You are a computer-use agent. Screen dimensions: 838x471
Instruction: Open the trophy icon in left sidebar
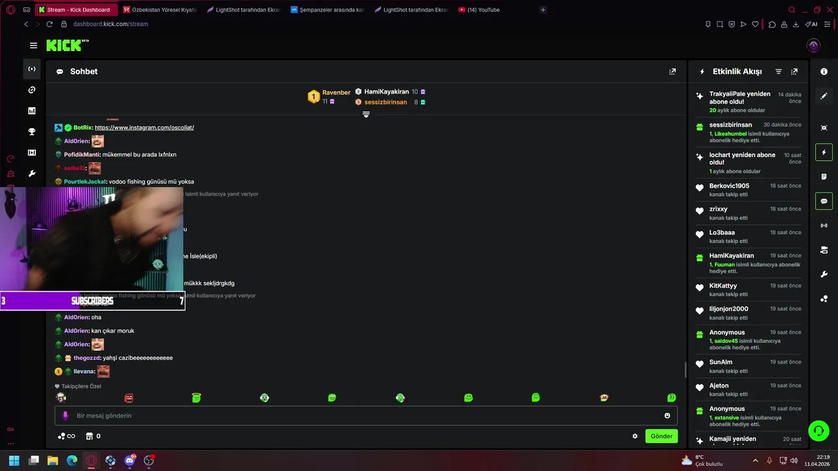click(31, 131)
